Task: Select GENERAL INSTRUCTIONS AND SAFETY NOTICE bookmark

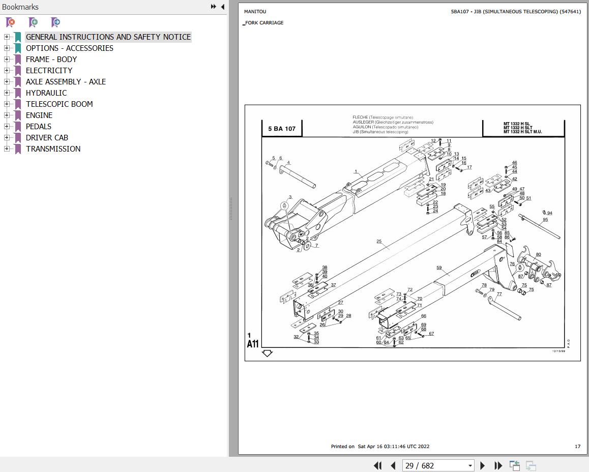Action: point(108,37)
